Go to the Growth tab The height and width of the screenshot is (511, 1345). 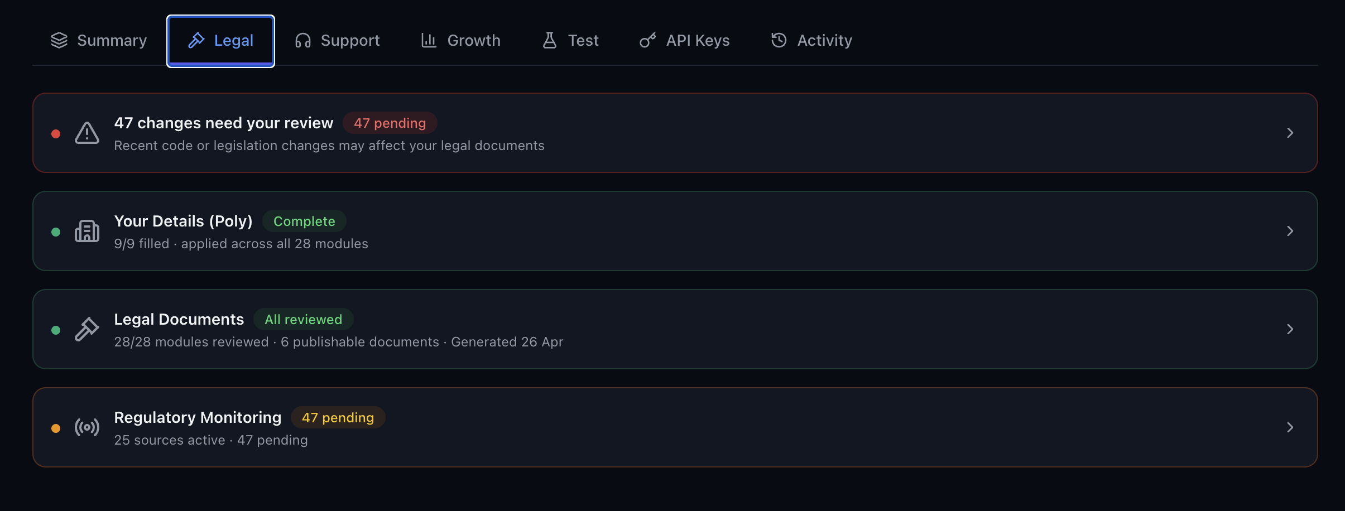460,40
